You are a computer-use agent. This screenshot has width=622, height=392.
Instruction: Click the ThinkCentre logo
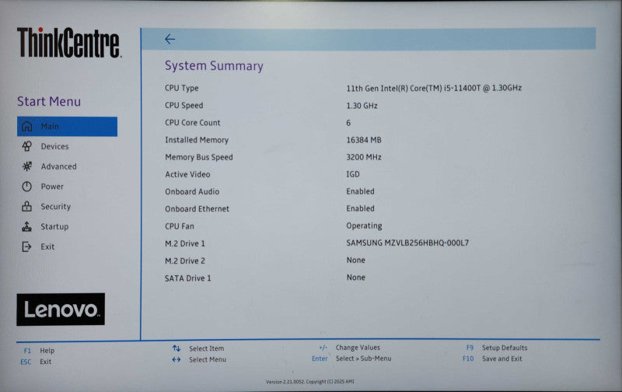point(69,43)
